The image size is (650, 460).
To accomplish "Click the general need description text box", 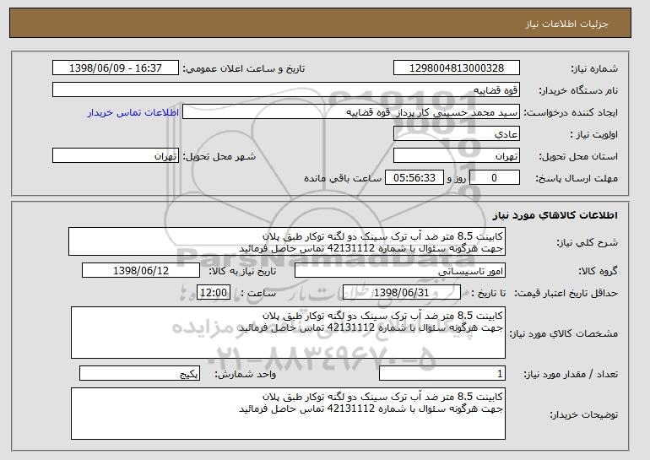I will 287,241.
